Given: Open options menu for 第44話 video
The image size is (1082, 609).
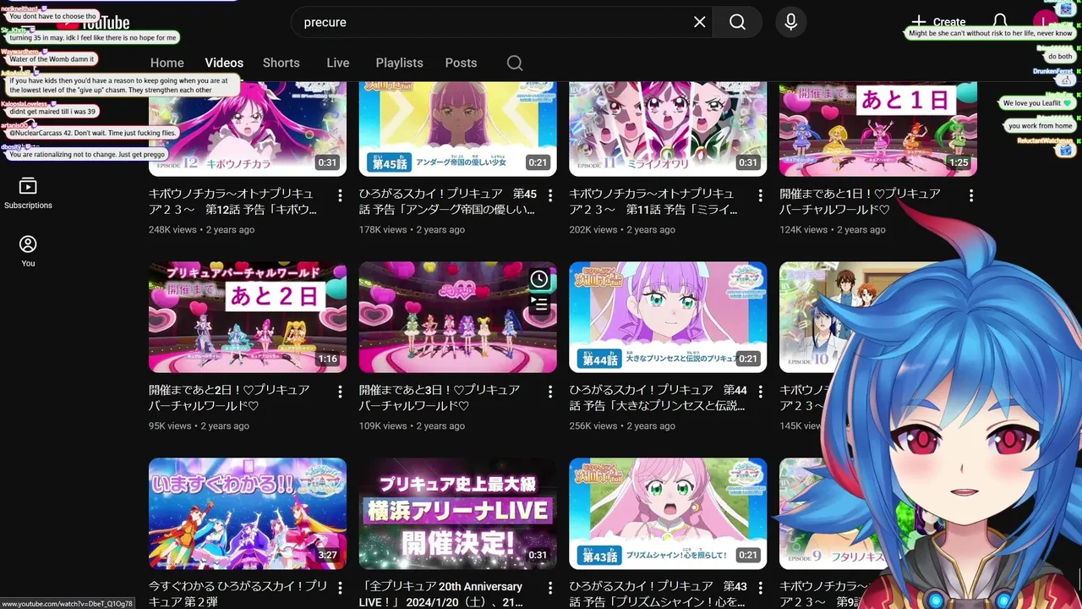Looking at the screenshot, I should (x=761, y=392).
